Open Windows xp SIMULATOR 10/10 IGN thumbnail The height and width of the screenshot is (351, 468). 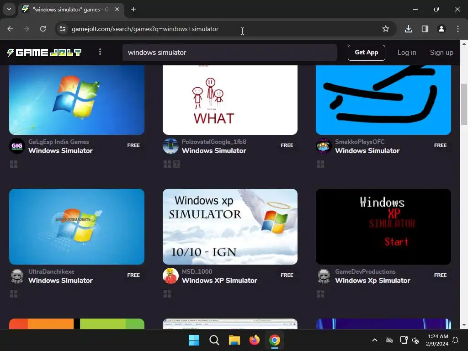tap(230, 227)
